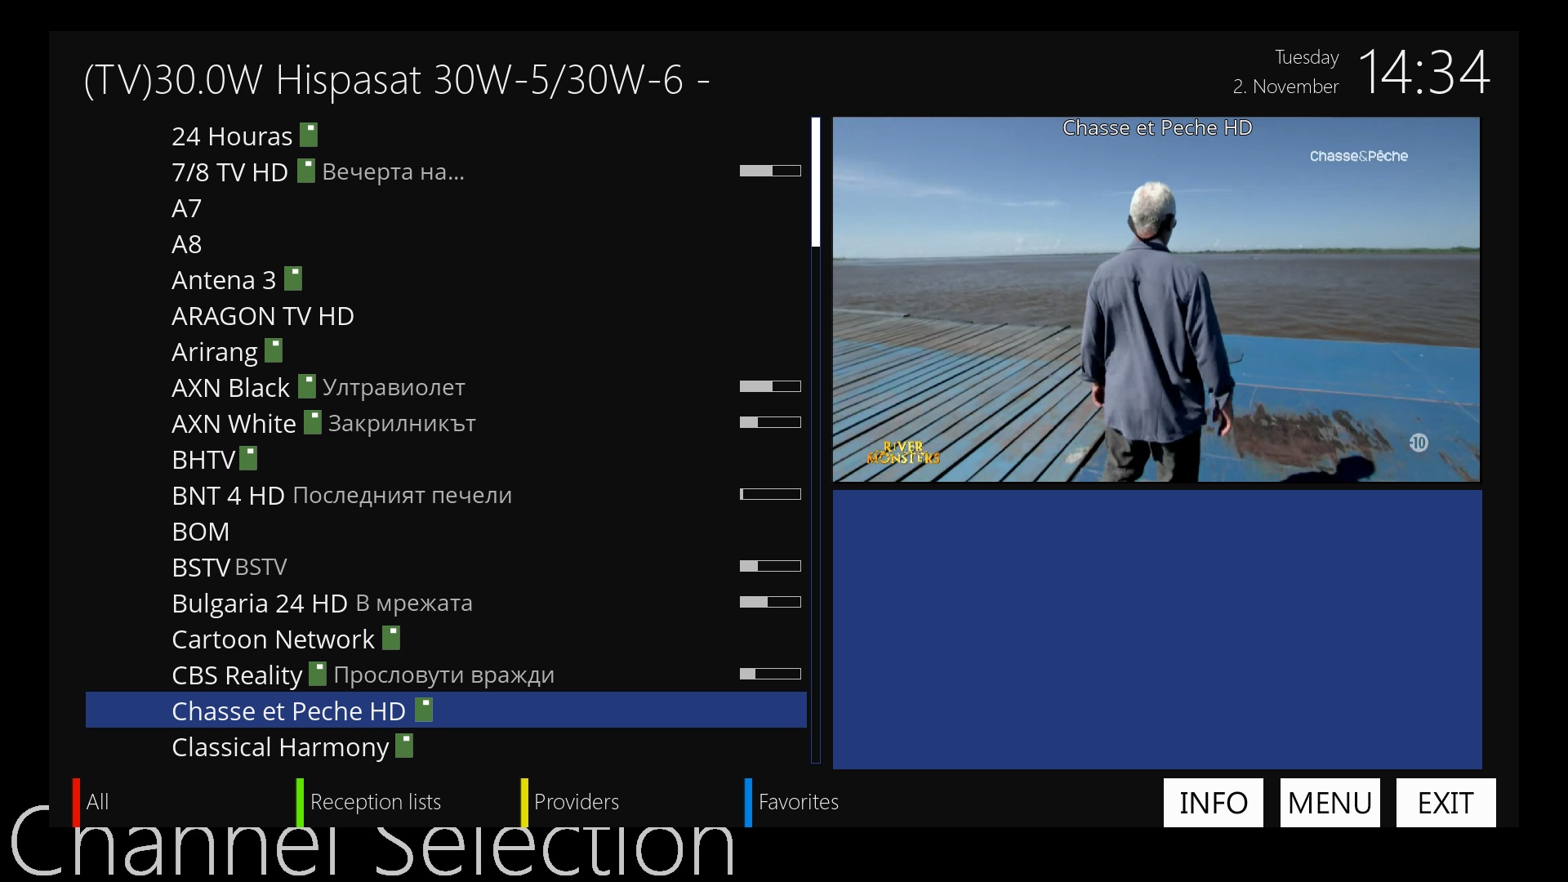Open the Favorites list
The width and height of the screenshot is (1568, 882).
pyautogui.click(x=792, y=802)
